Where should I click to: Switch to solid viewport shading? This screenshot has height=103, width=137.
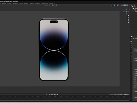pyautogui.click(x=124, y=5)
